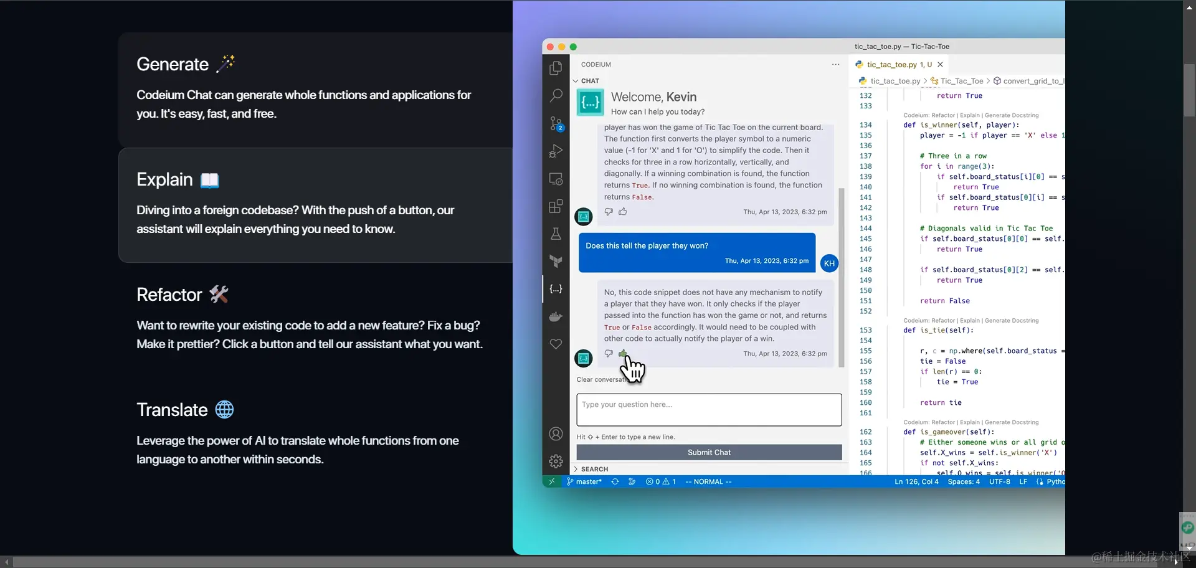Expand the SEARCH section
The width and height of the screenshot is (1196, 568).
click(590, 469)
